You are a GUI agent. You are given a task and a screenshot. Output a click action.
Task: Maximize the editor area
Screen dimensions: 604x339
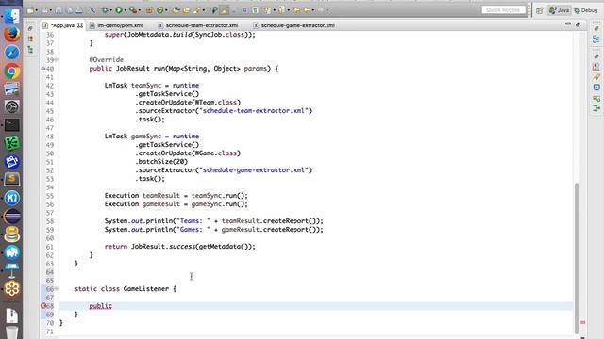coord(578,24)
